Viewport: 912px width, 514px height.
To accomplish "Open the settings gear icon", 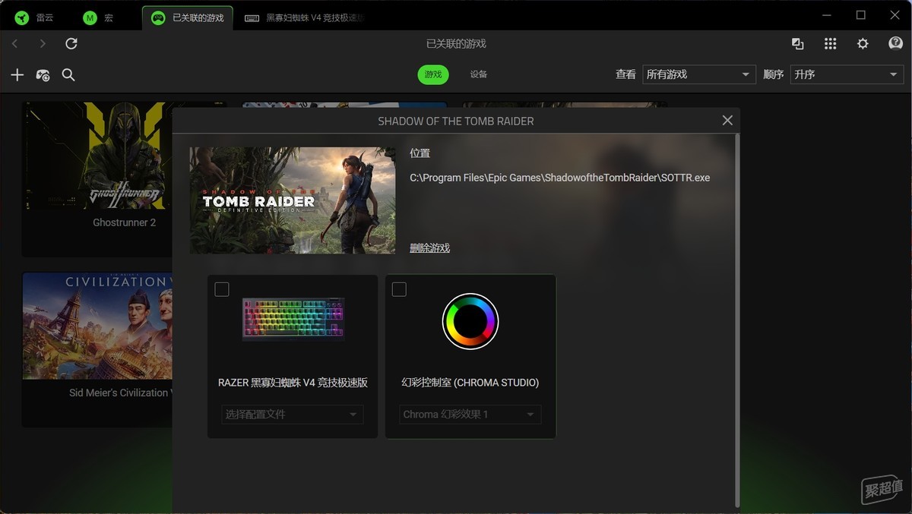I will 863,44.
